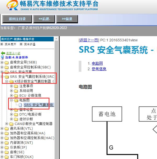Expand the ECU 诊断信息 node
Screen dimensions: 157x159
pos(11,96)
